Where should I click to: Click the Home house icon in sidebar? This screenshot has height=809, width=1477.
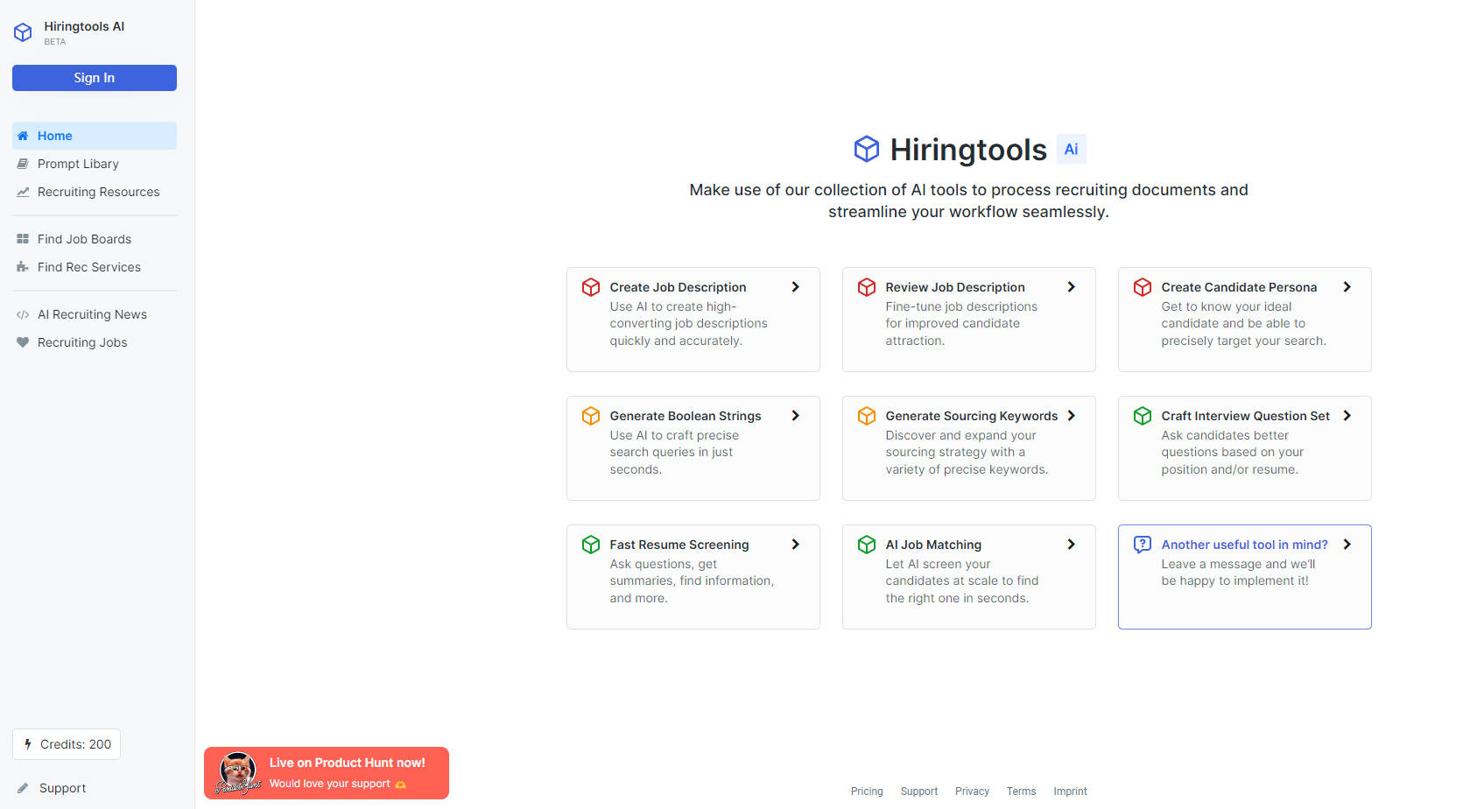pos(23,136)
